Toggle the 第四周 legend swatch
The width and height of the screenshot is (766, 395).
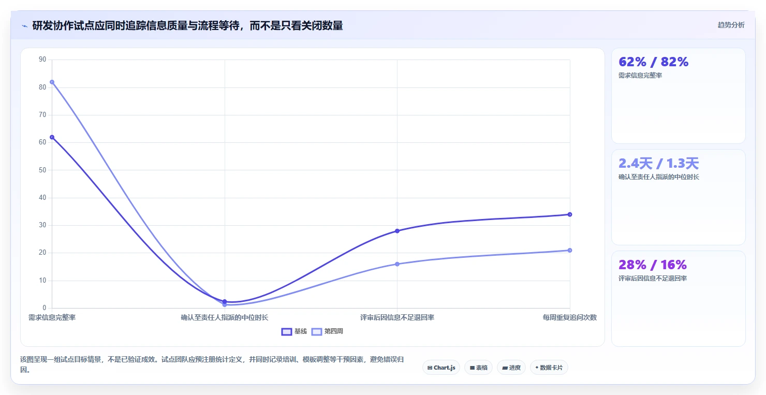[317, 331]
